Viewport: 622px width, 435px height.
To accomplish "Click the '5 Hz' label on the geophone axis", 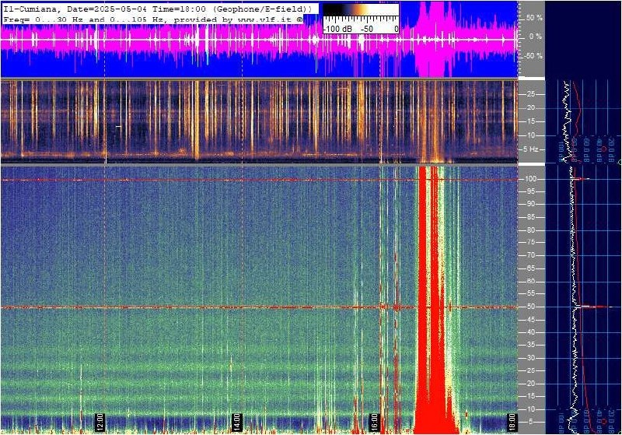I will coord(531,149).
